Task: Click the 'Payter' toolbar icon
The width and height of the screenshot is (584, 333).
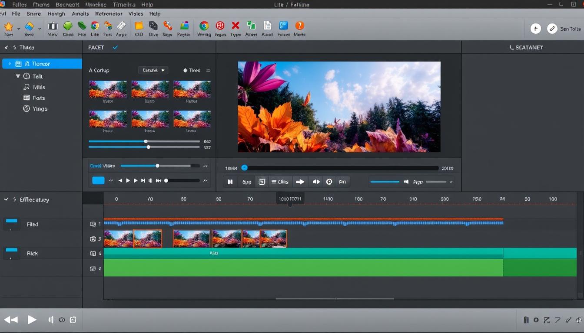Action: tap(184, 26)
